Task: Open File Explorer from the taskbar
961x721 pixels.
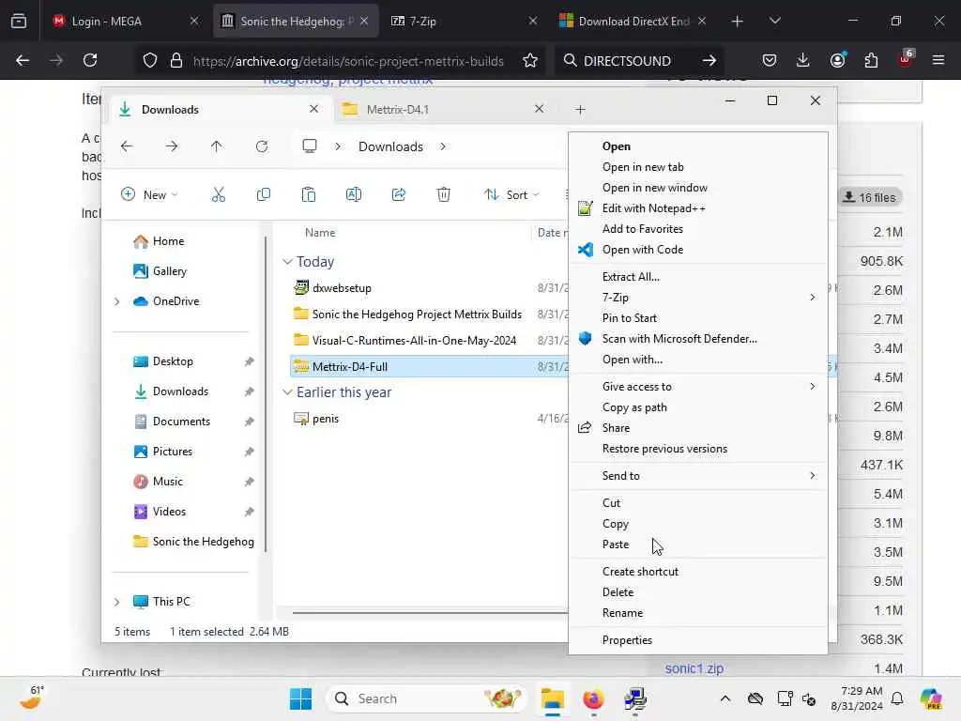Action: (552, 698)
